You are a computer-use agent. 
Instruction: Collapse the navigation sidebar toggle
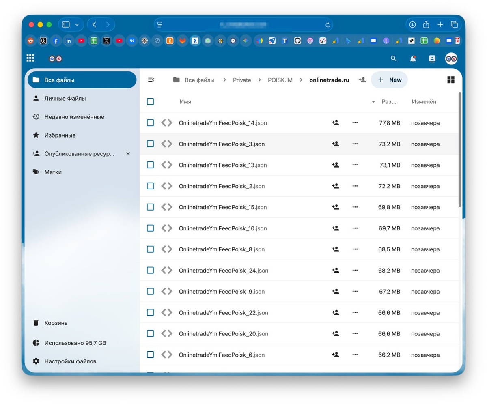tap(151, 80)
